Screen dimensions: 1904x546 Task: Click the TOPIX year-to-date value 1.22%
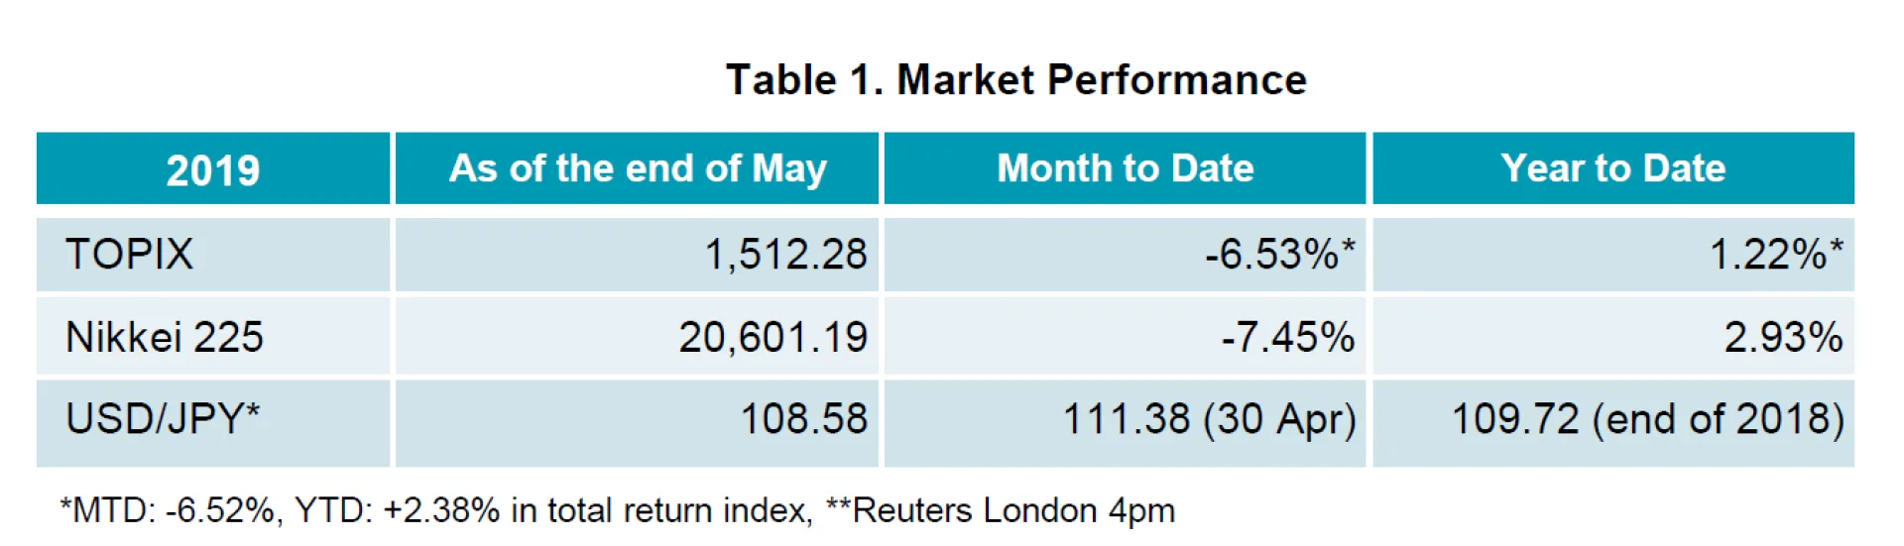1775,255
